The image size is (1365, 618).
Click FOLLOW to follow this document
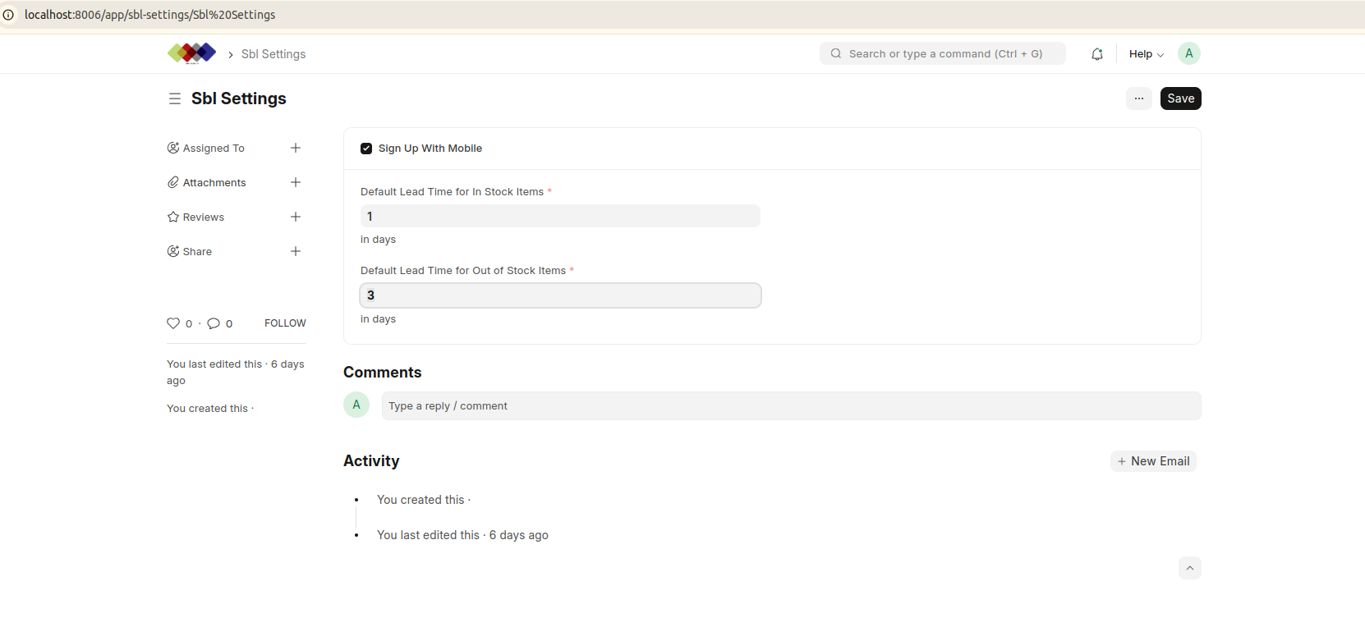pyautogui.click(x=285, y=323)
